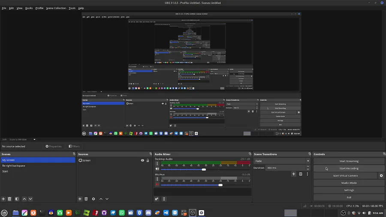
Task: Increase transition duration with up arrow
Action: [x=308, y=166]
